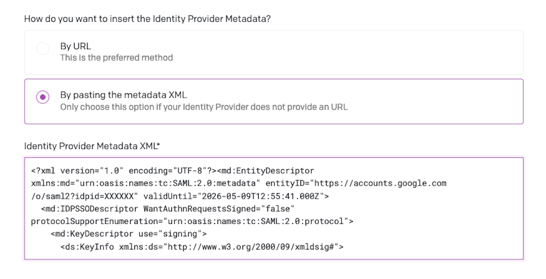Click the ds:KeyInfo xmlns line

pos(201,247)
